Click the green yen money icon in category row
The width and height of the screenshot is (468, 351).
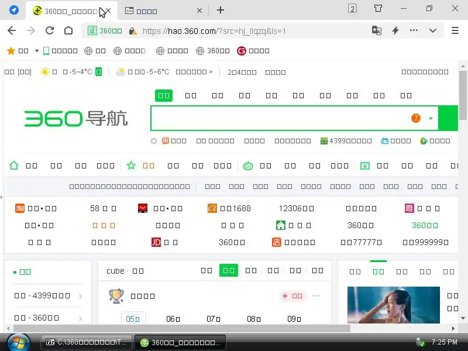point(364,166)
